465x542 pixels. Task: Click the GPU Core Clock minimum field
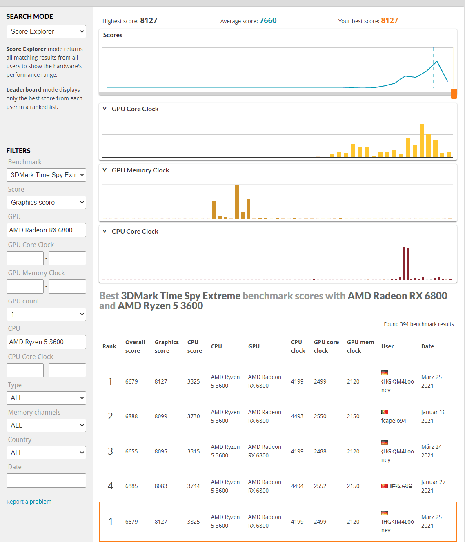click(x=25, y=258)
